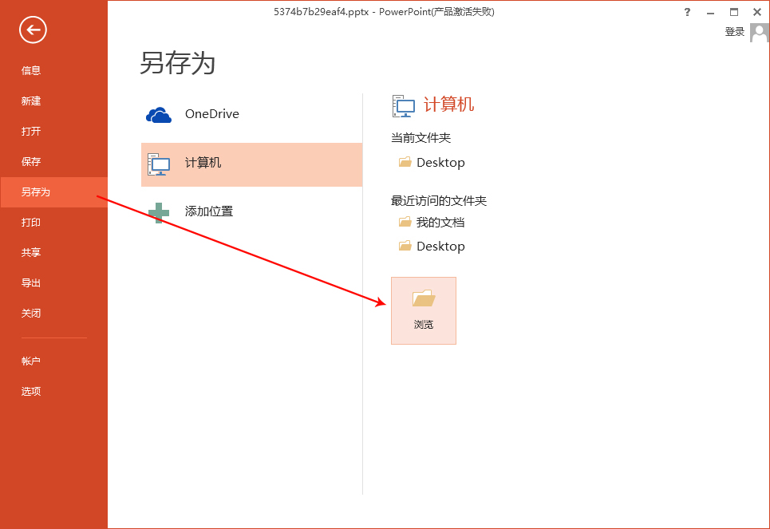770x529 pixels.
Task: Click 登录 to sign in
Action: pos(735,32)
